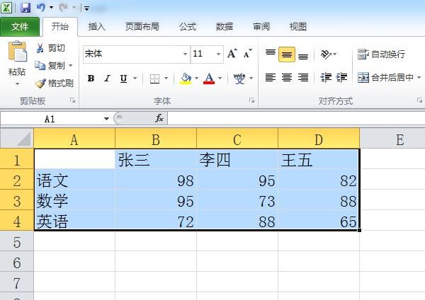The width and height of the screenshot is (425, 300).
Task: Click the Save icon in quick access toolbar
Action: click(25, 7)
